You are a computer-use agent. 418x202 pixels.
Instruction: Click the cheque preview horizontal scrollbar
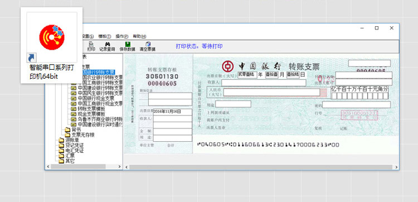[x=261, y=167]
